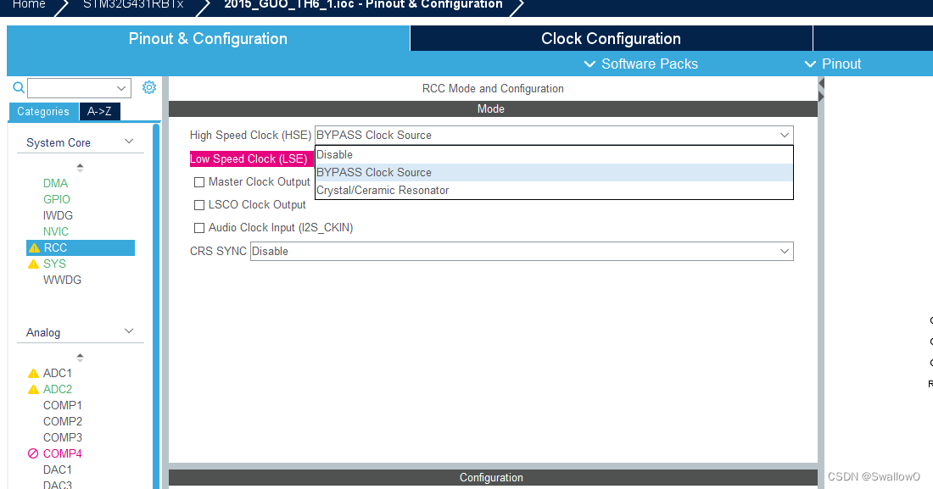Open the settings gear beside the search box
The width and height of the screenshot is (933, 489).
(149, 86)
